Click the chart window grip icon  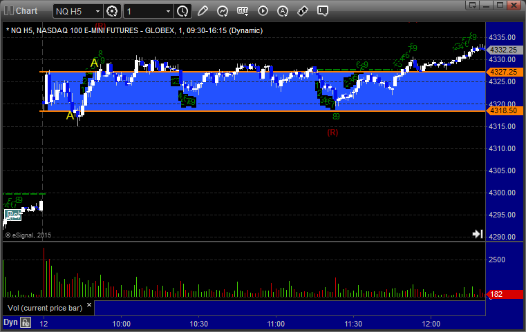point(9,11)
